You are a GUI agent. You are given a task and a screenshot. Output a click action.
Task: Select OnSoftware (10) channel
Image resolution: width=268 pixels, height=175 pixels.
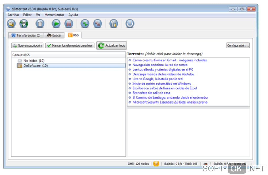(71, 66)
